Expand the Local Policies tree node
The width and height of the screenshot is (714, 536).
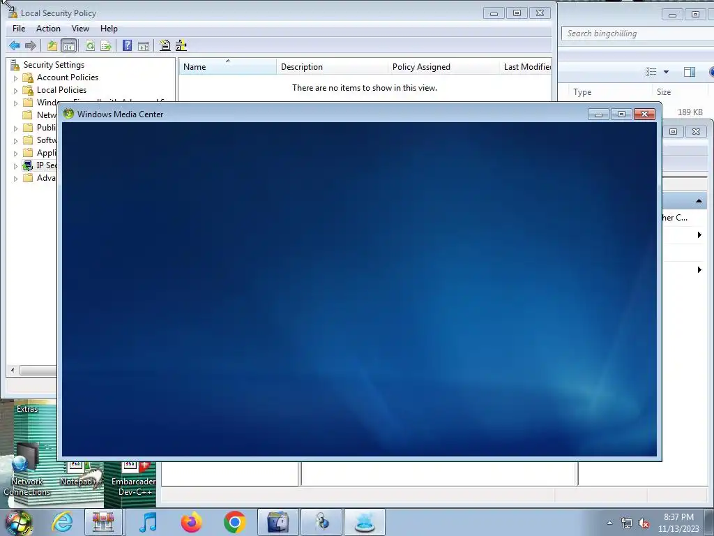pyautogui.click(x=15, y=91)
